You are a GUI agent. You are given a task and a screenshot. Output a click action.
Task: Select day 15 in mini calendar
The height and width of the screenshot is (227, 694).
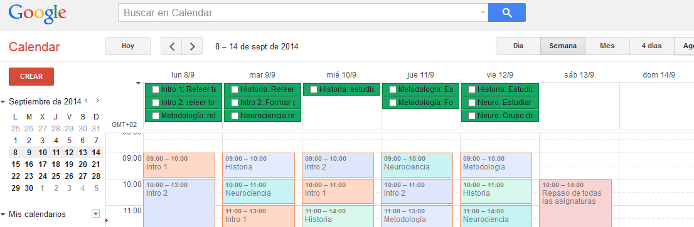(16, 164)
